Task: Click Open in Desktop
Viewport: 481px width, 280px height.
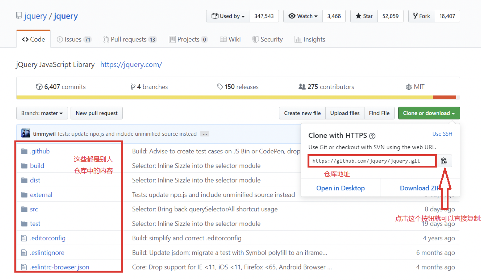Action: (x=341, y=188)
